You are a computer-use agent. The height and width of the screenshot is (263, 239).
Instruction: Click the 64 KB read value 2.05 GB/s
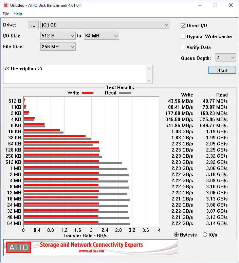pos(217,144)
